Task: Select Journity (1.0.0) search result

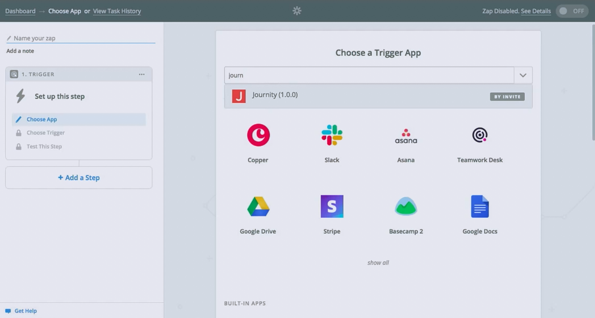Action: 378,96
